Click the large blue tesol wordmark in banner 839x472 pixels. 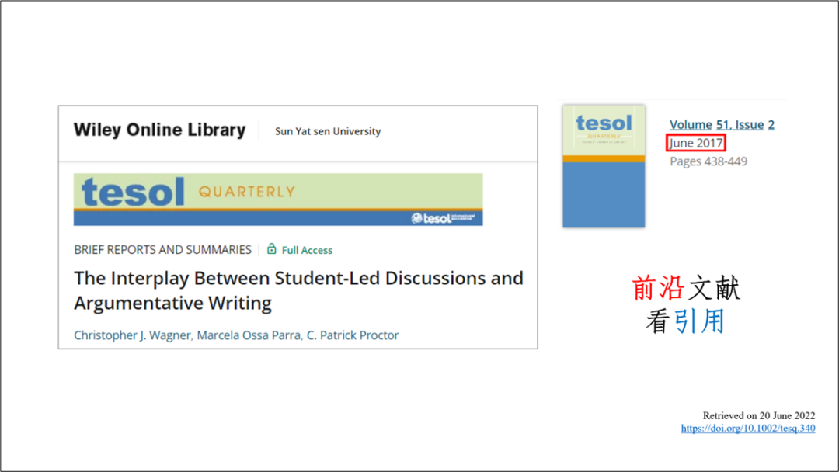(x=134, y=192)
